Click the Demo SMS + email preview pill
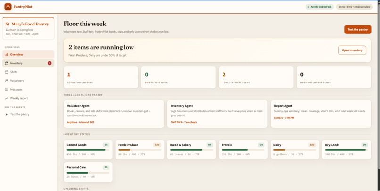This screenshot has width=380, height=191. (355, 7)
